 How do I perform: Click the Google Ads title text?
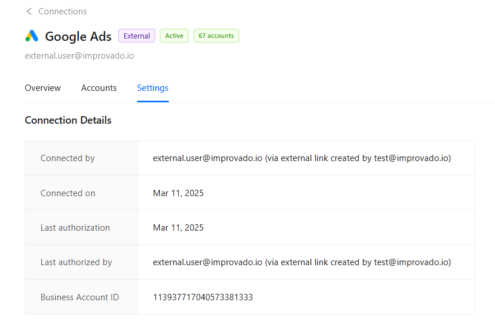click(78, 36)
